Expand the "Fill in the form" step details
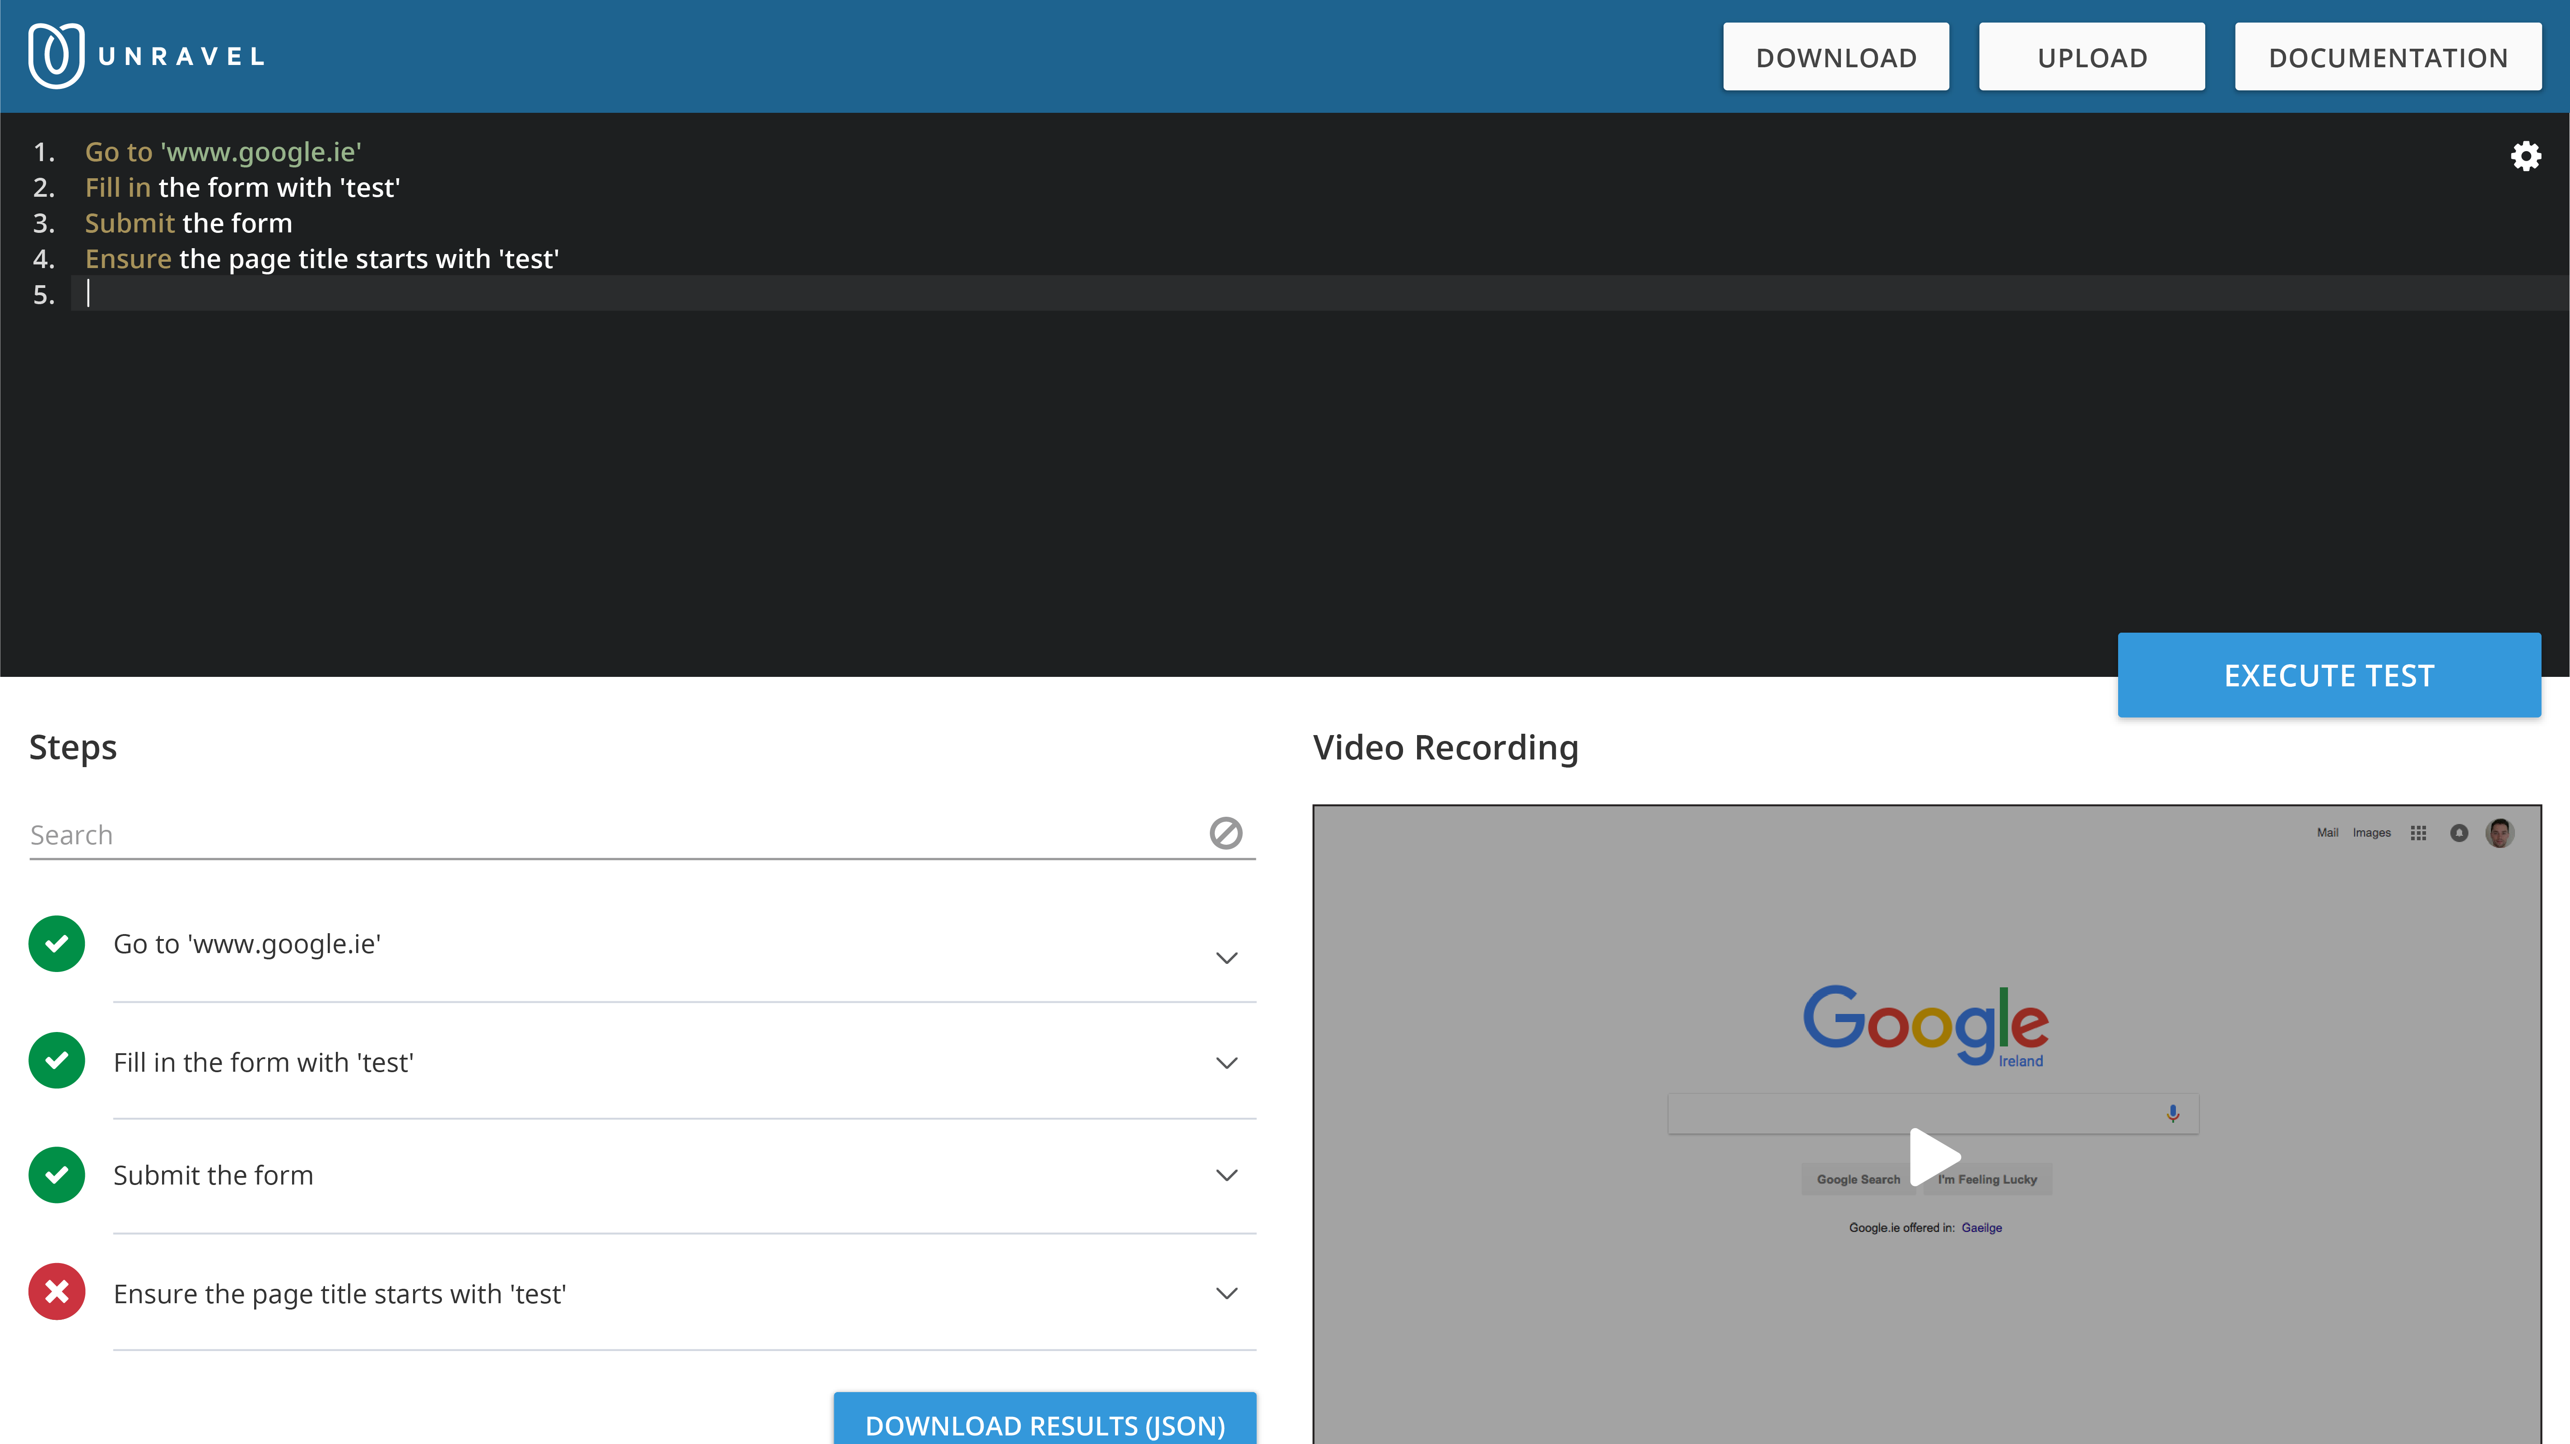 click(1226, 1063)
